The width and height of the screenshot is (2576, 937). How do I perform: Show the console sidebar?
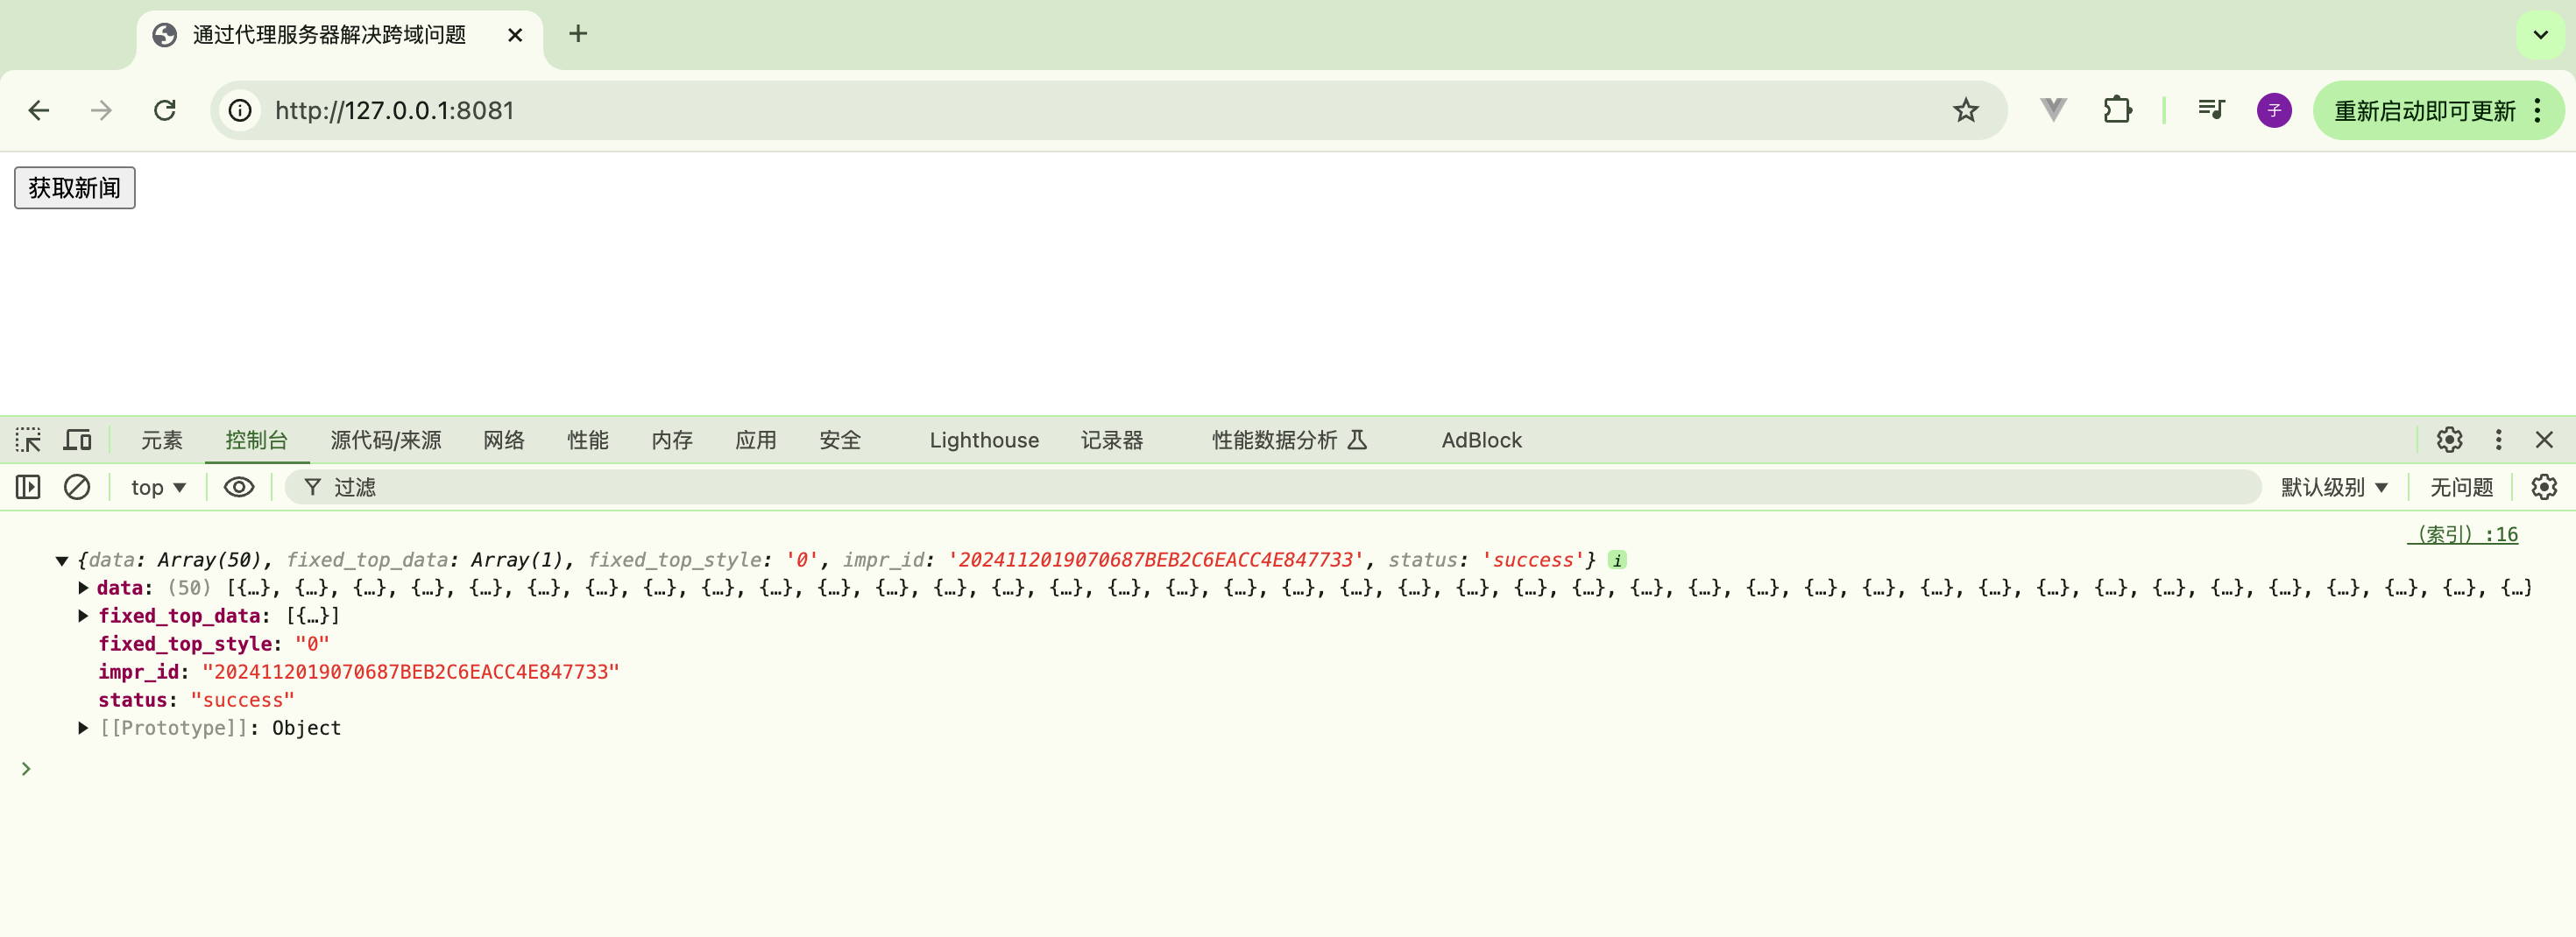[x=28, y=487]
